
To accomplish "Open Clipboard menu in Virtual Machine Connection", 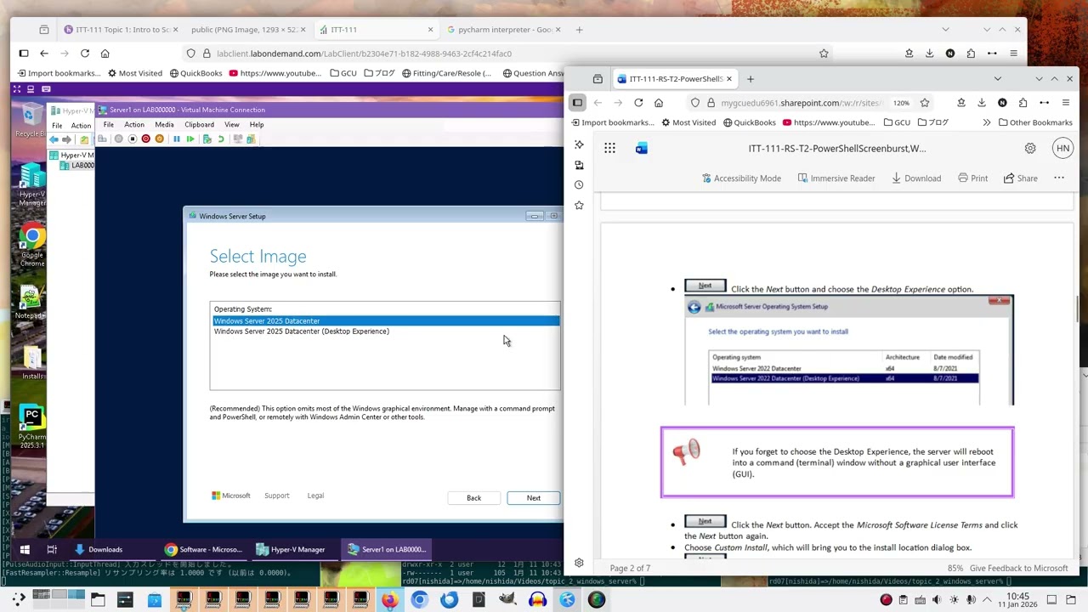I will 200,125.
